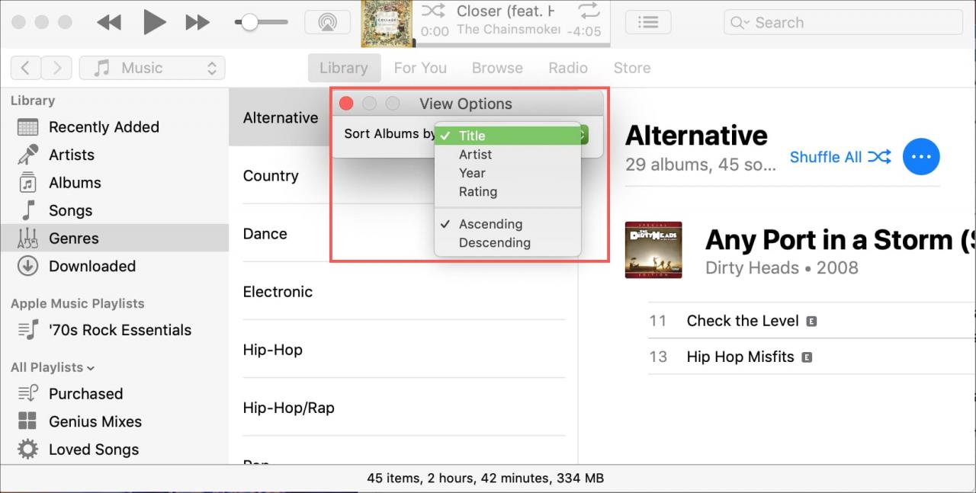The image size is (976, 493).
Task: Toggle shuffle icon in now playing display
Action: [433, 11]
